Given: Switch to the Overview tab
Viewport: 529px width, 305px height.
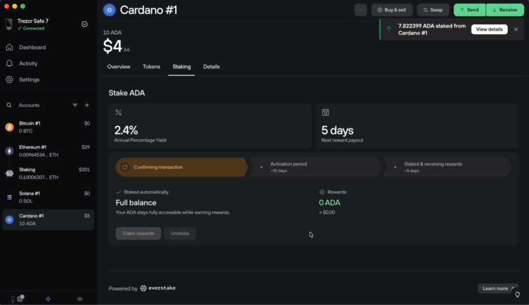Looking at the screenshot, I should tap(119, 67).
